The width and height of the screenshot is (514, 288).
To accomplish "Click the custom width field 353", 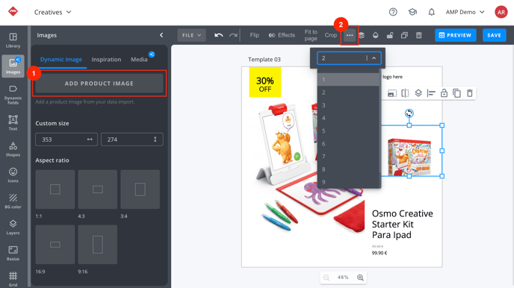I will (x=66, y=140).
